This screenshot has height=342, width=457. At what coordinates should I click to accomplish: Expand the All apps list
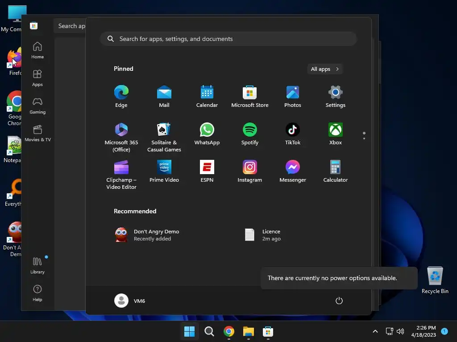click(x=325, y=69)
